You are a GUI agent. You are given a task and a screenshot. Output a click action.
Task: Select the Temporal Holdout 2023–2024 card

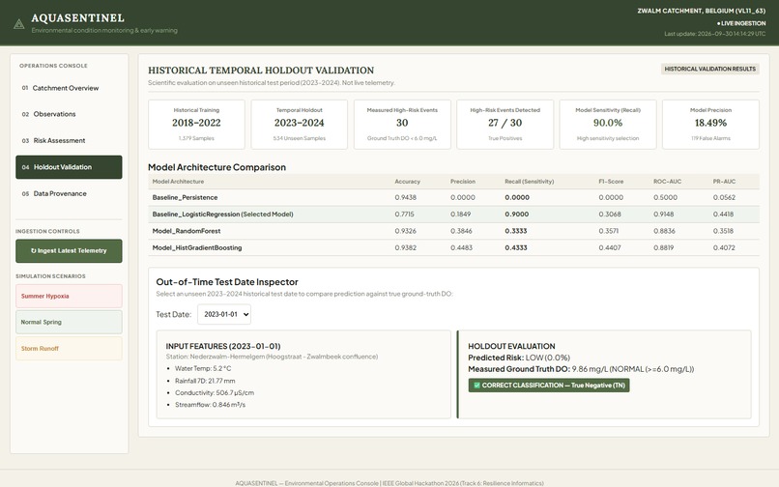pos(299,125)
